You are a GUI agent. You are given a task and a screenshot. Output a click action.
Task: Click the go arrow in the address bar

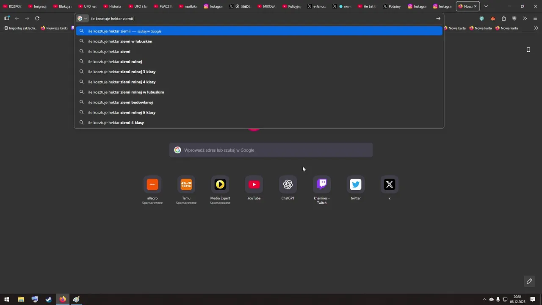tap(438, 19)
